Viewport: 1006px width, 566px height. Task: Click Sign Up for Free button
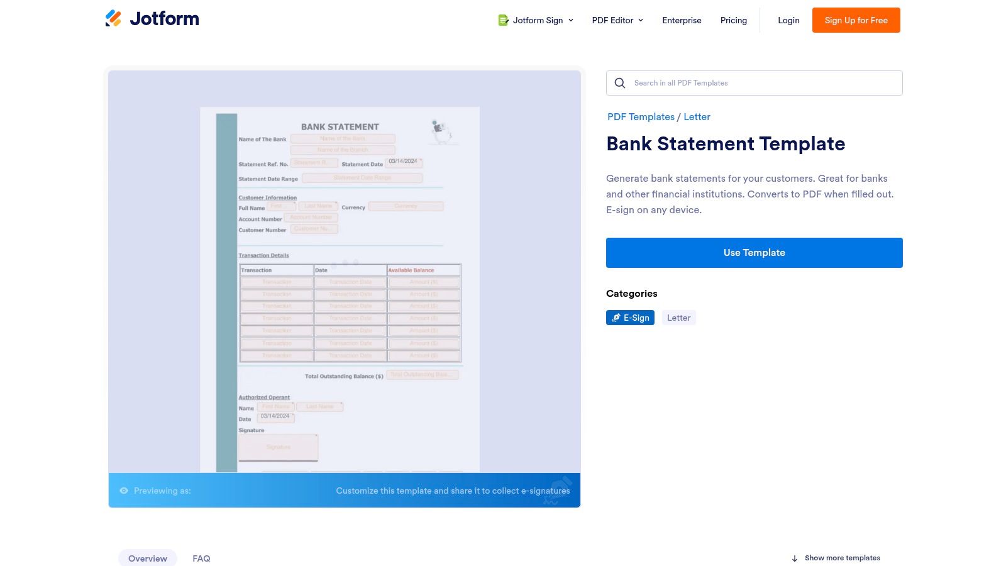(x=856, y=20)
